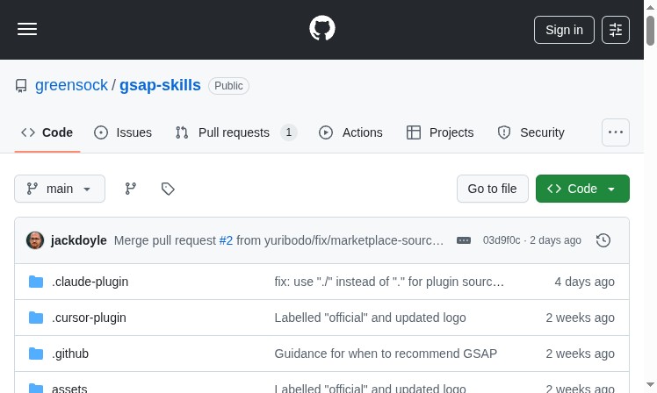Open the main branch selector dropdown
This screenshot has height=393, width=657.
pyautogui.click(x=60, y=189)
